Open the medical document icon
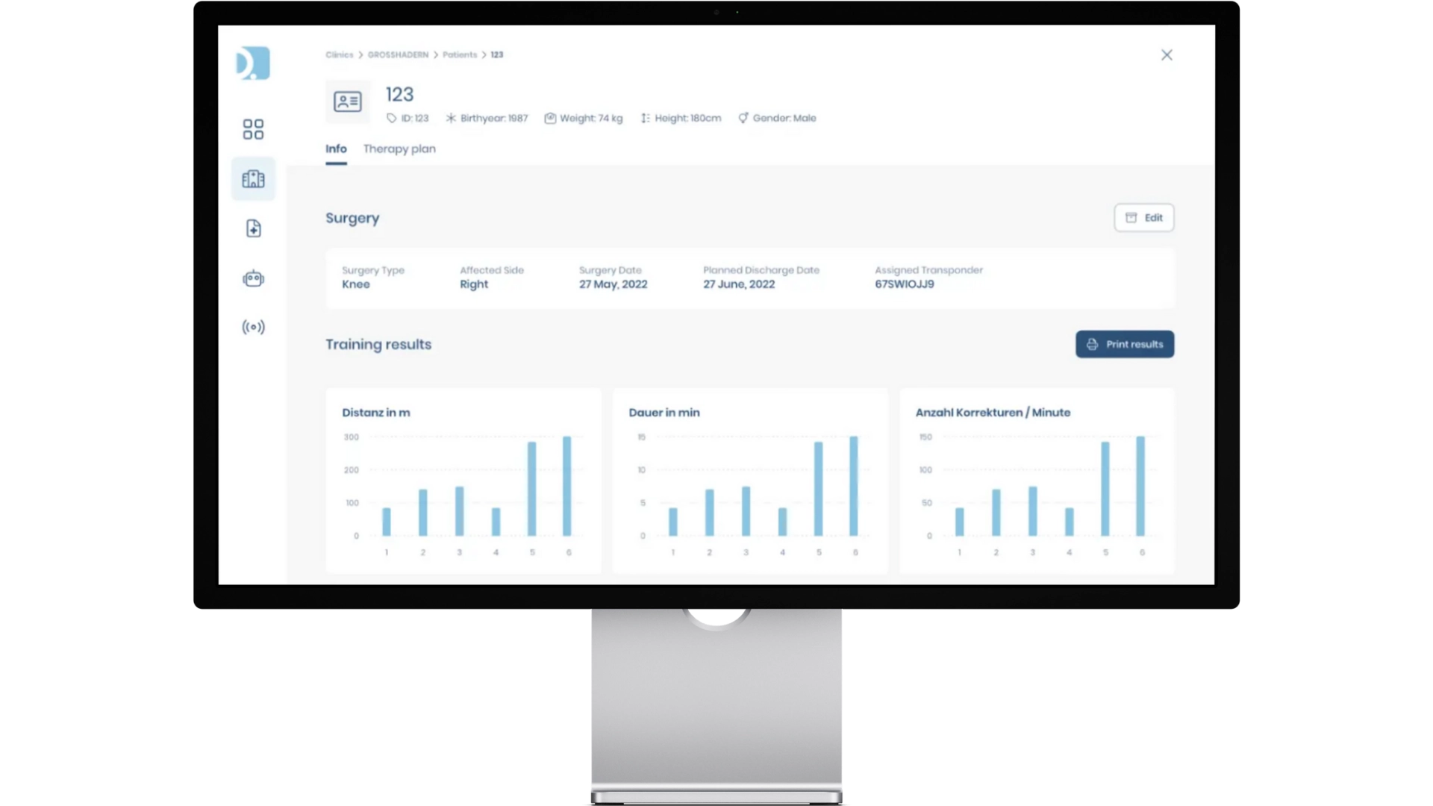This screenshot has width=1433, height=806. click(253, 228)
